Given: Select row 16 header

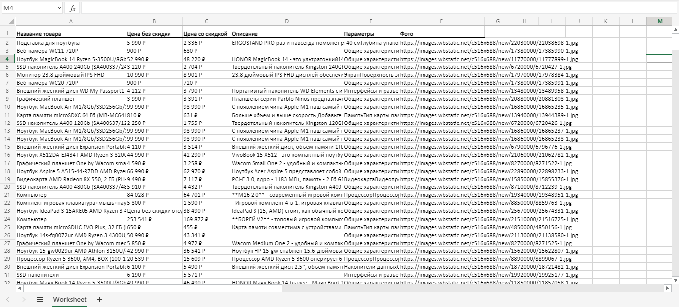Looking at the screenshot, I should 7,155.
